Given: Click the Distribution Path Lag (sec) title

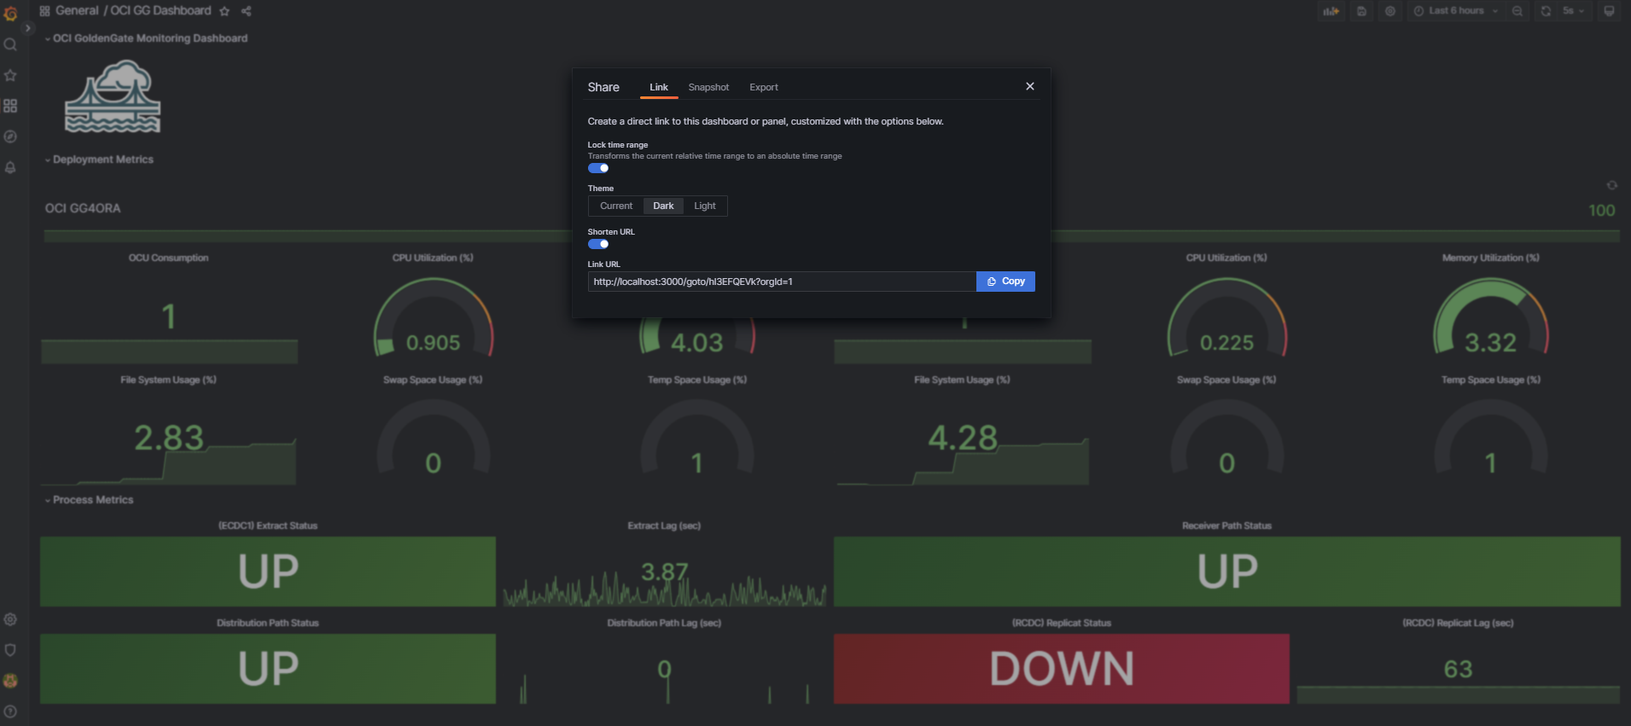Looking at the screenshot, I should pyautogui.click(x=664, y=623).
